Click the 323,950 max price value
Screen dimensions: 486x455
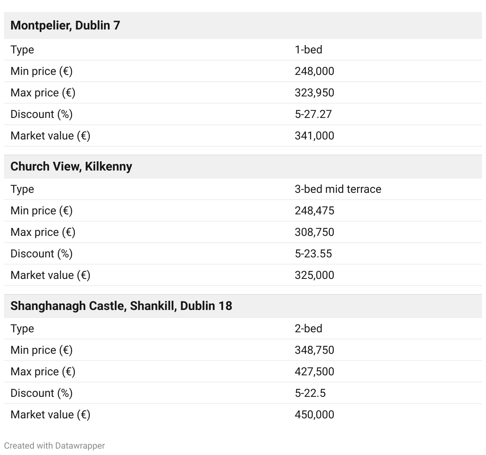click(x=314, y=93)
